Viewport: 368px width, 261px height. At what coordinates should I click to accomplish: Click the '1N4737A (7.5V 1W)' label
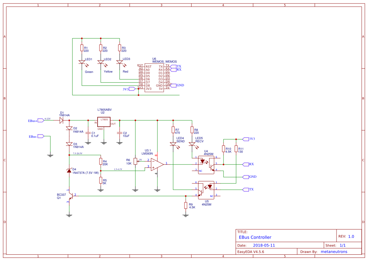pyautogui.click(x=85, y=173)
